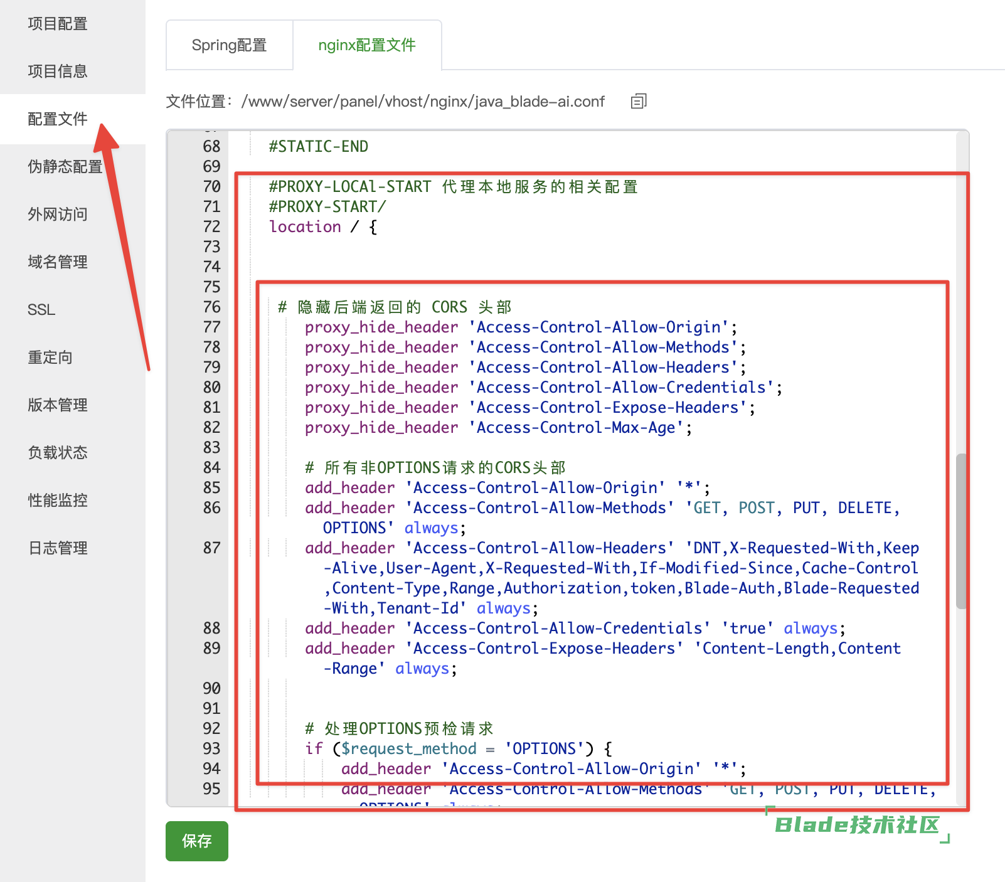Click inside the #STATIC-END line
The width and height of the screenshot is (1005, 882).
318,147
